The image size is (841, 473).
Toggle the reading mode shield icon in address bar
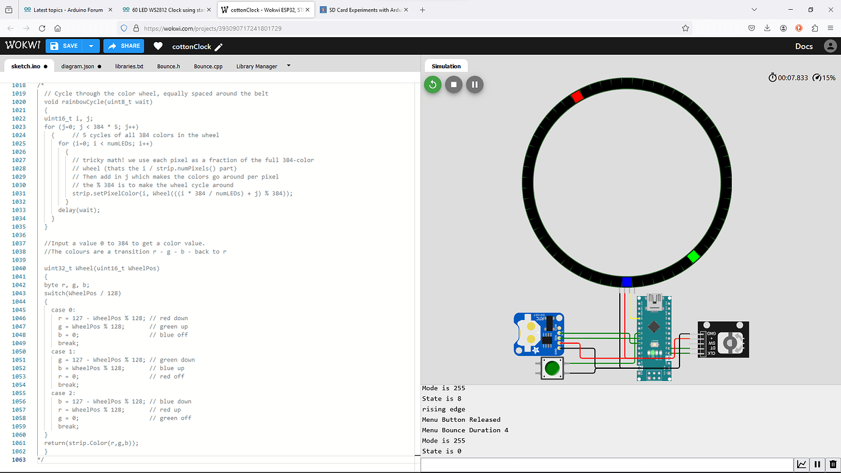point(123,27)
